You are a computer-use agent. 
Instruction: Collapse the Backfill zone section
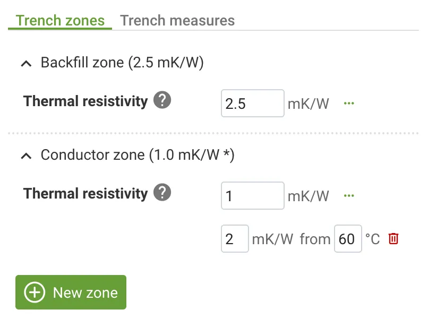click(26, 63)
